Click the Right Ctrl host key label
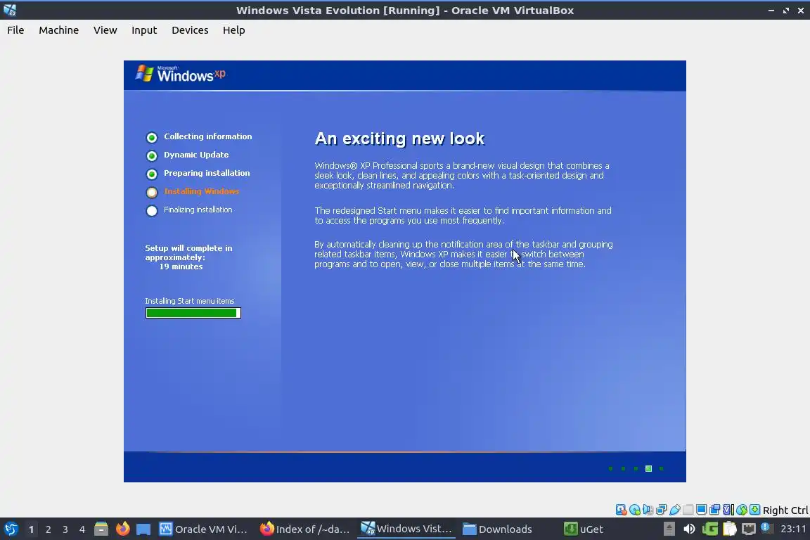 tap(785, 510)
